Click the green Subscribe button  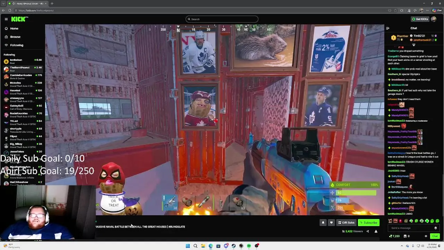(368, 223)
